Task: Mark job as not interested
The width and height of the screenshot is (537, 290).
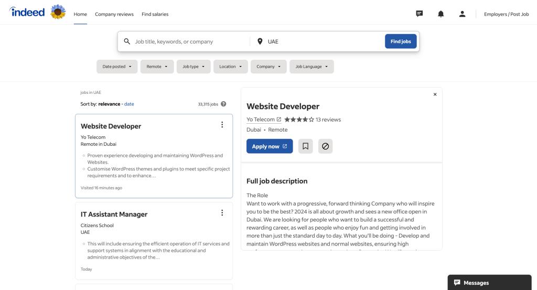Action: (325, 146)
